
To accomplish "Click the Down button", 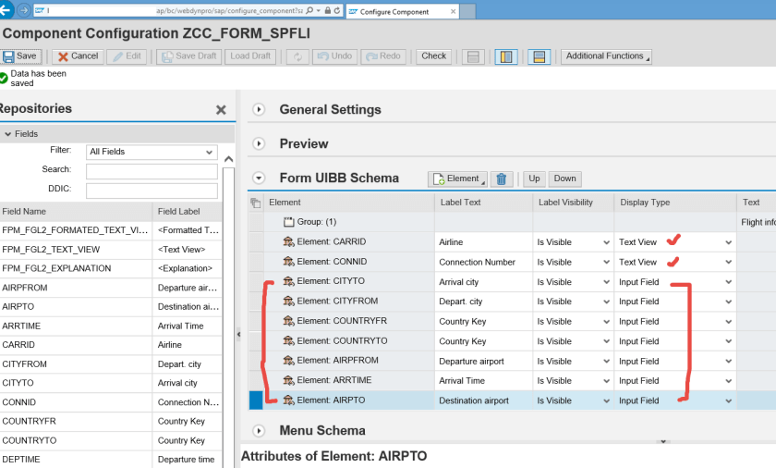I will coord(564,179).
